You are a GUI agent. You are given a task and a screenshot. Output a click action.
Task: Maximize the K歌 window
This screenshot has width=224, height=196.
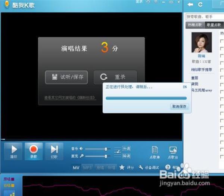(171, 2)
